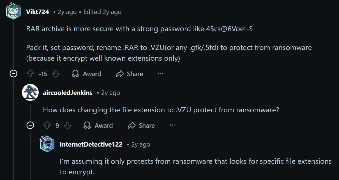Screen dimensions: 339x180
Task: Open Vikt724 user profile link
Action: tap(37, 12)
